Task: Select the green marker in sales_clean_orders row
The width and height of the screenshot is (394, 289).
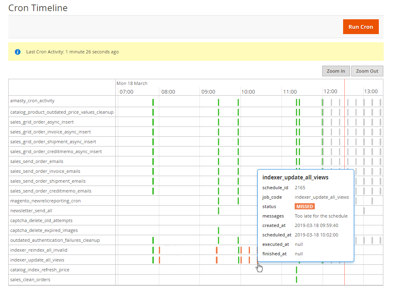Action: 296,280
